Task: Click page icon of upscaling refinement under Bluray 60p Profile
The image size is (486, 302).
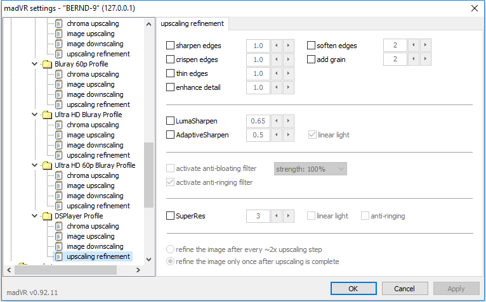Action: pyautogui.click(x=58, y=104)
